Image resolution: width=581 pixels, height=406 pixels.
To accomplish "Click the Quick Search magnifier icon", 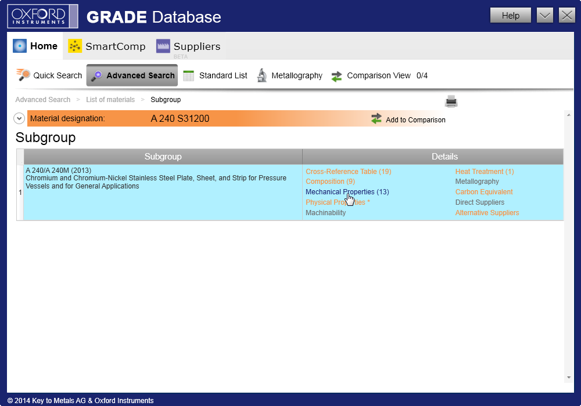I will pos(23,75).
